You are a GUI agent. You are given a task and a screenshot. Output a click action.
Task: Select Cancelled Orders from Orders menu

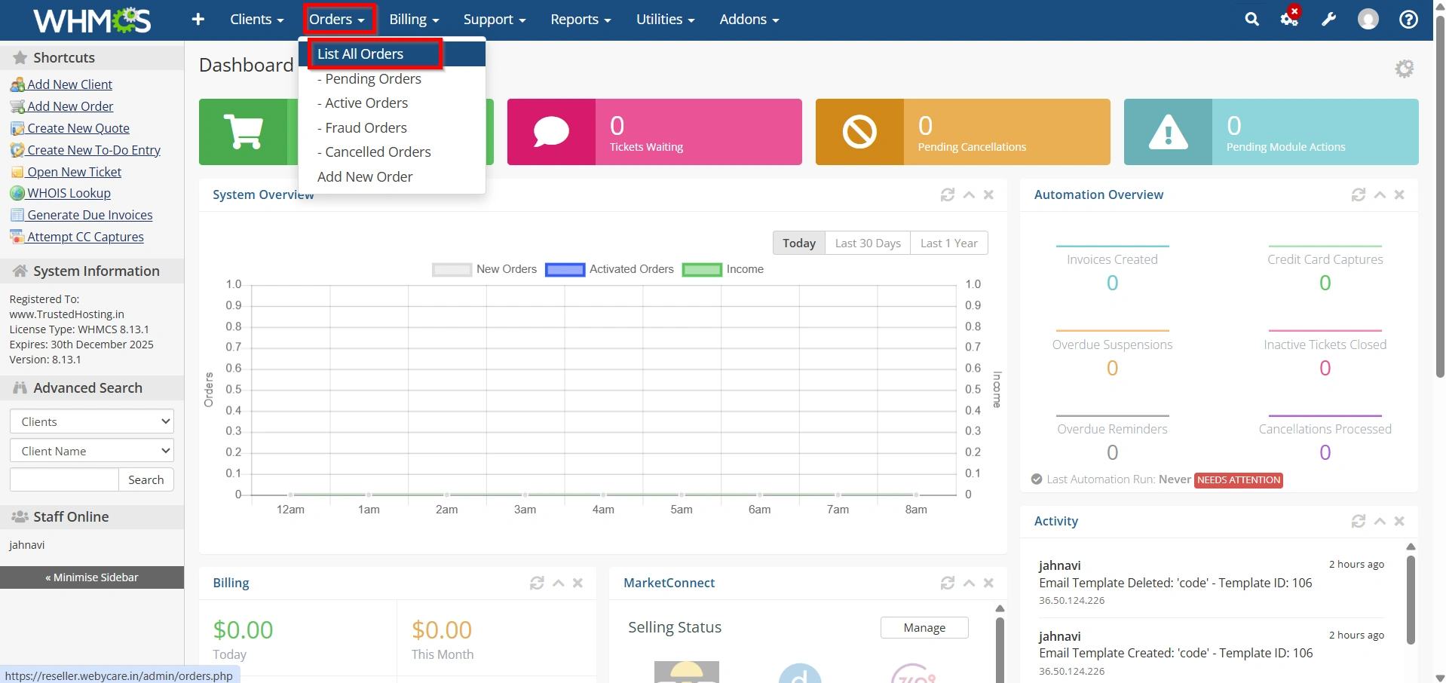coord(392,152)
